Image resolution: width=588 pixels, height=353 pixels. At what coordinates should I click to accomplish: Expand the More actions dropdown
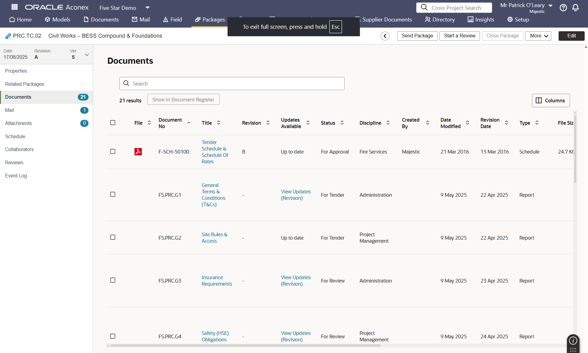pyautogui.click(x=538, y=36)
